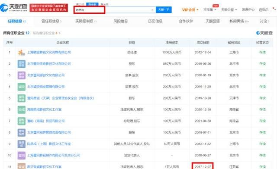Open company logo icon in row 9
This screenshot has width=277, height=169.
point(21,144)
